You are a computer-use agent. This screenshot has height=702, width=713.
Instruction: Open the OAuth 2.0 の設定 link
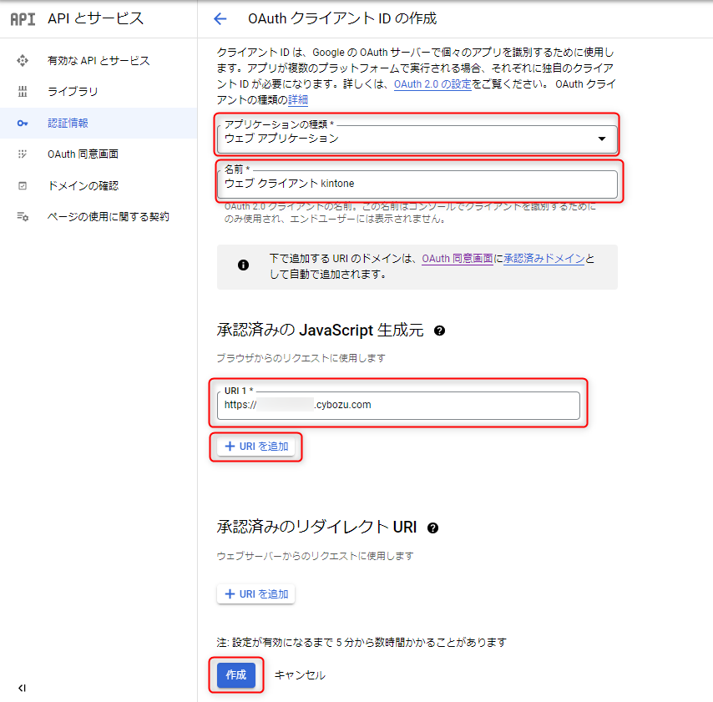tap(432, 84)
